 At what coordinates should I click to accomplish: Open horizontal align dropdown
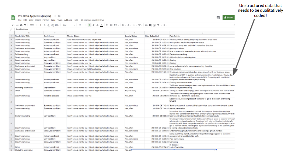point(124,25)
